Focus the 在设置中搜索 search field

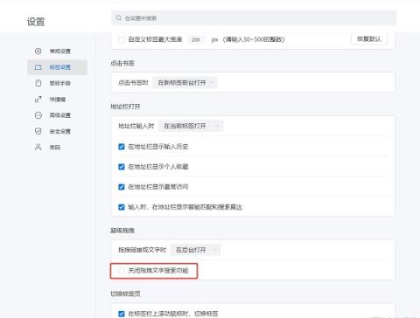[254, 18]
